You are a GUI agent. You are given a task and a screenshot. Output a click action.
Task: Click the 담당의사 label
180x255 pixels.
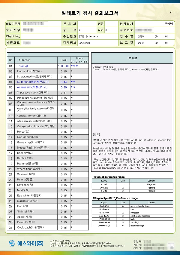coord(126,24)
